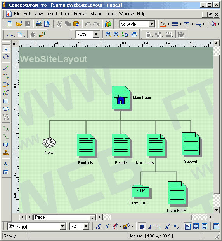Click the Zoom Out magnifier icon
222x241 pixels.
coord(116,34)
